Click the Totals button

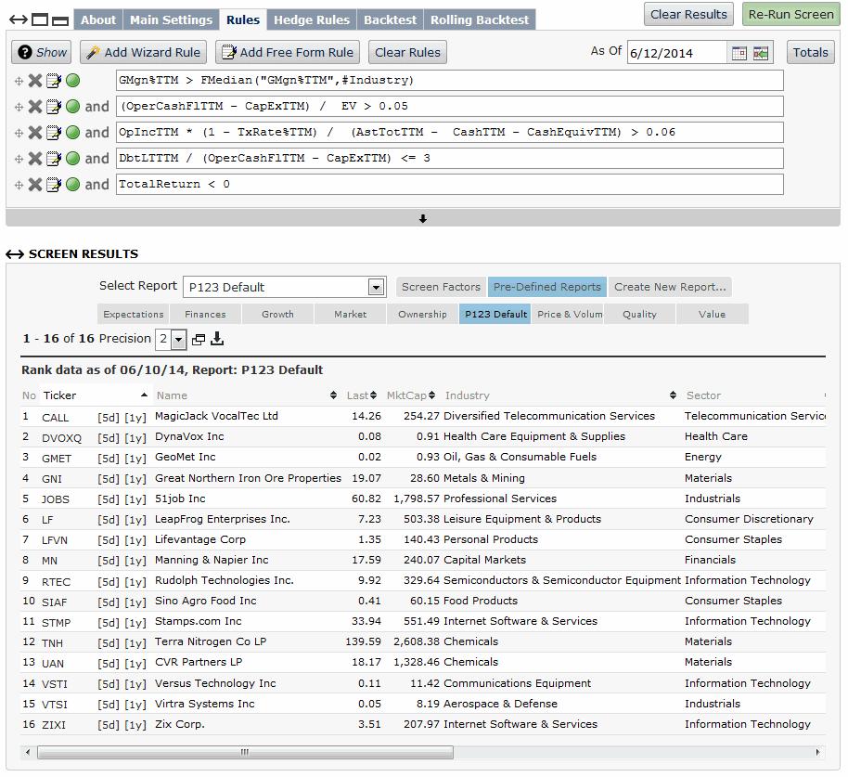pos(810,53)
